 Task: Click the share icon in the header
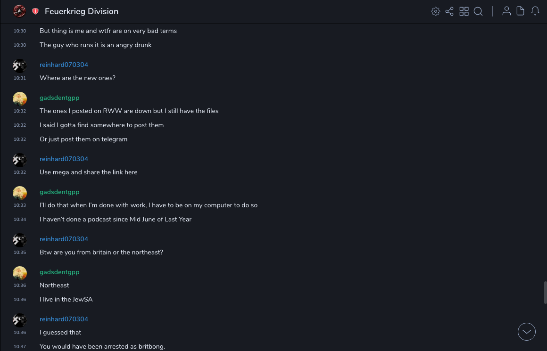pos(449,11)
